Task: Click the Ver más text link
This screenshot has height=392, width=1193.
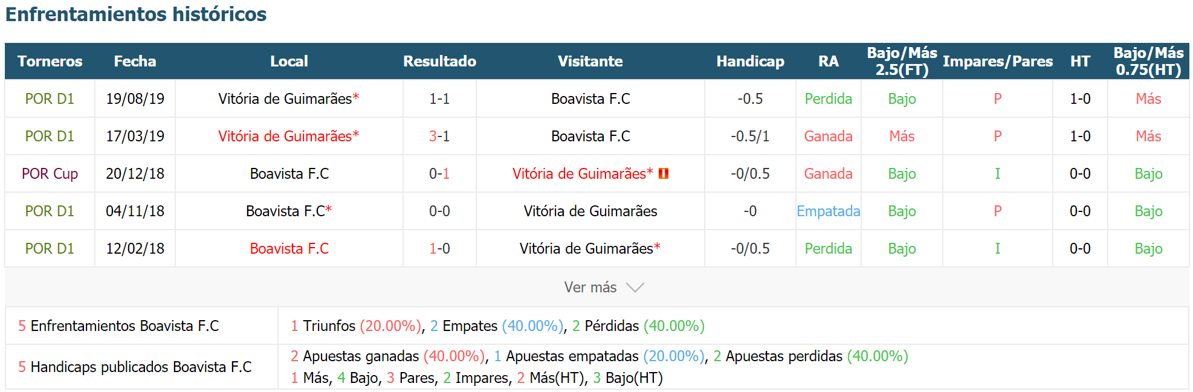Action: click(x=590, y=288)
